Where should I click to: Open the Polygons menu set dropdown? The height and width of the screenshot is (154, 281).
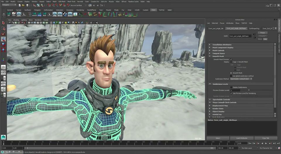pyautogui.click(x=9, y=5)
